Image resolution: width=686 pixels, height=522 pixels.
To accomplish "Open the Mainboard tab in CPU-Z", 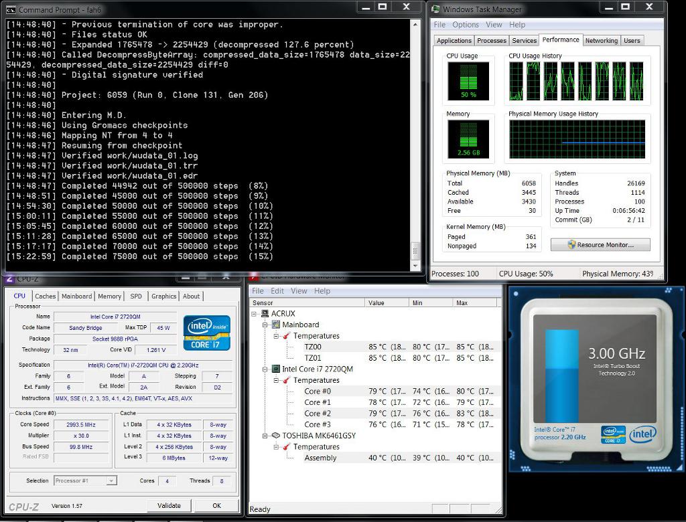I will [76, 296].
